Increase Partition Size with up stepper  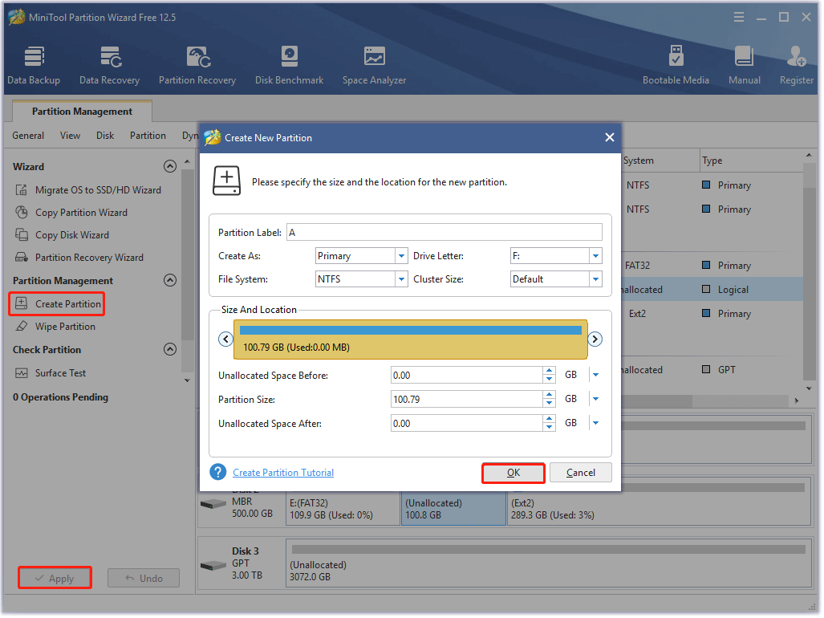(x=550, y=396)
